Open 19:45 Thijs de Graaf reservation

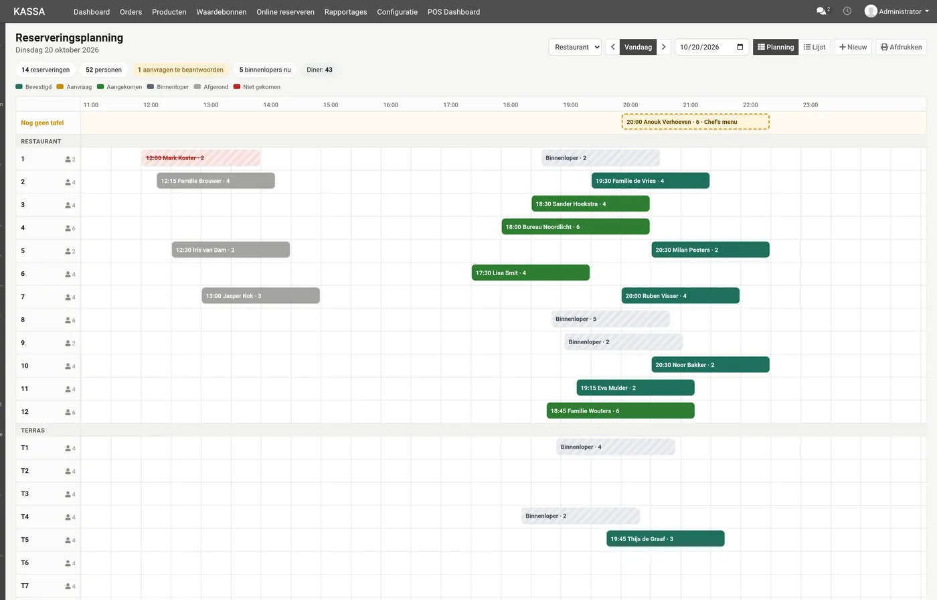[665, 539]
